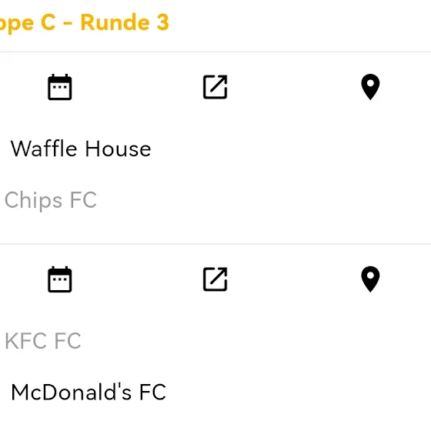Select the KFC FC team name
Viewport: 431px width, 431px height.
coord(43,341)
